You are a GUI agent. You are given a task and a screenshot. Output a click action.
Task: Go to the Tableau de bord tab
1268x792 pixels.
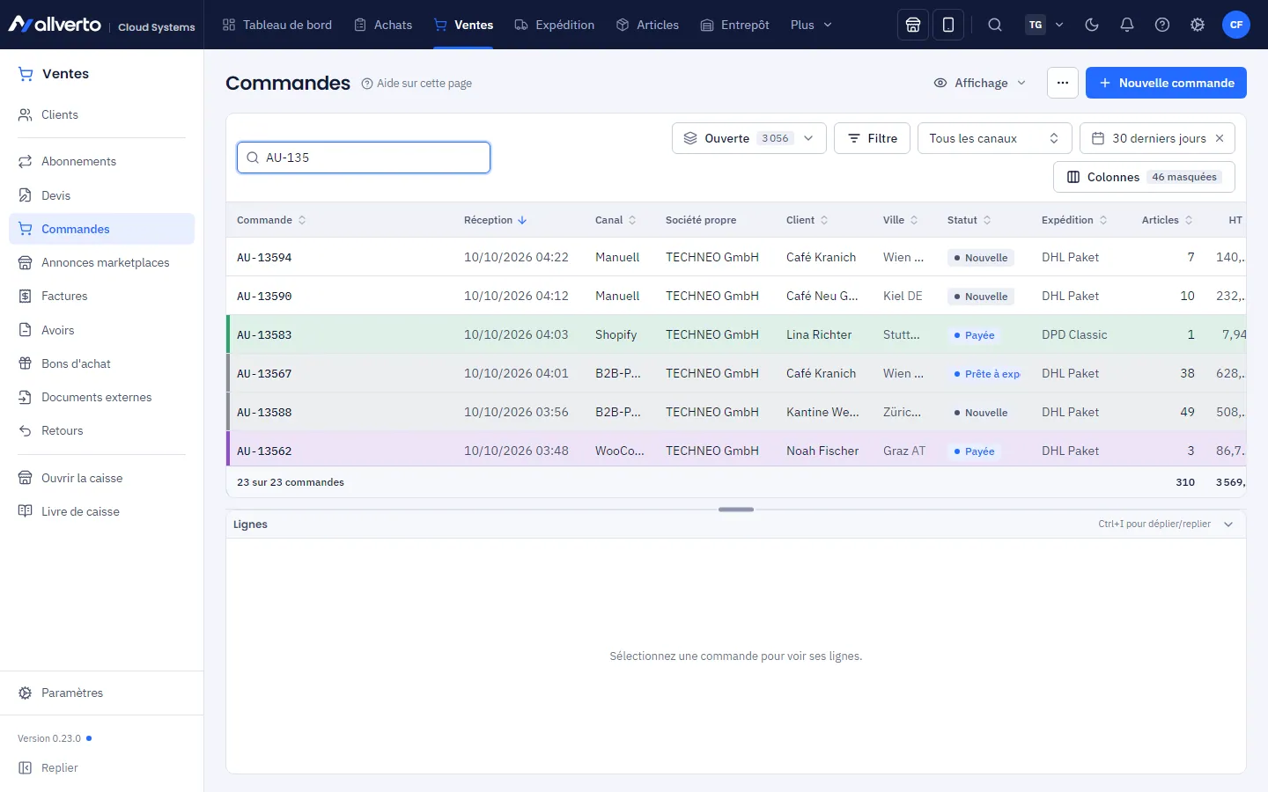tap(277, 25)
